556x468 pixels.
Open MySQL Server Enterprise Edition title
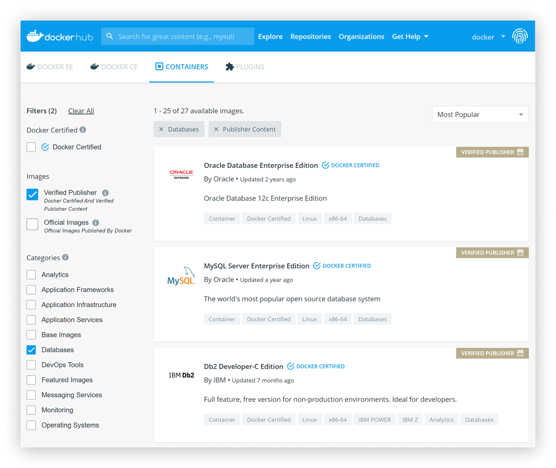[256, 266]
